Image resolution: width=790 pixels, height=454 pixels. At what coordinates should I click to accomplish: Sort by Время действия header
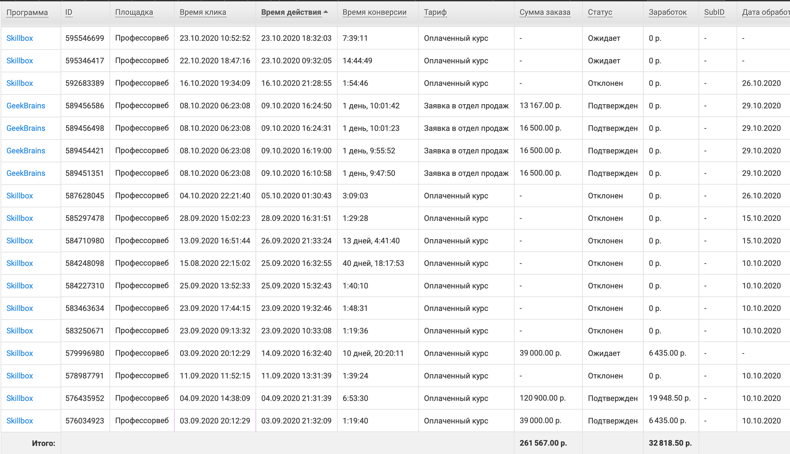[x=291, y=13]
